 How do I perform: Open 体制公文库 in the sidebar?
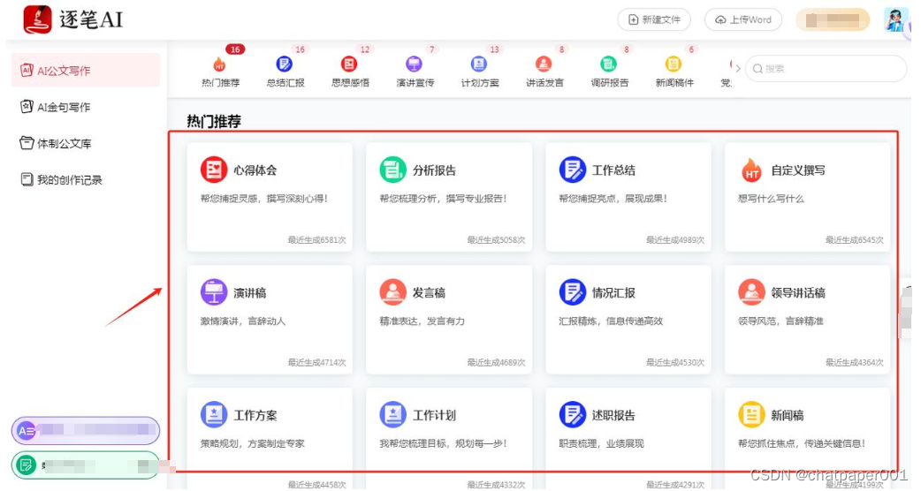tap(55, 143)
